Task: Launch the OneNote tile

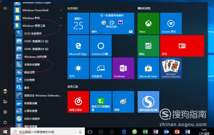Action: point(123,68)
